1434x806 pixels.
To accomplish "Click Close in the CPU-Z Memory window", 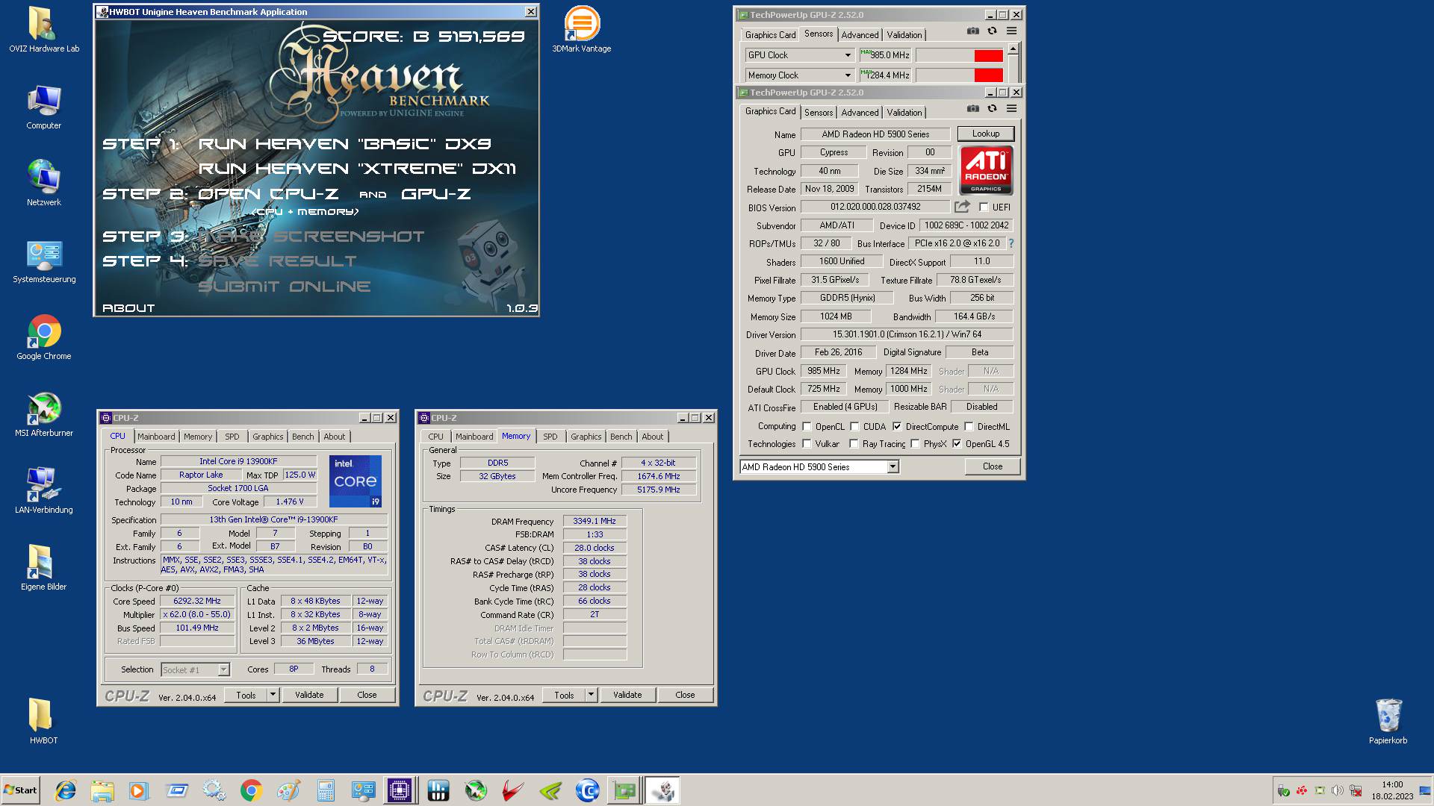I will (x=685, y=695).
